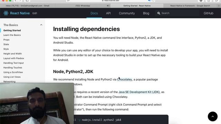Switch to the Gmail Inbox tab
The image size is (221, 124).
pyautogui.click(x=28, y=6)
